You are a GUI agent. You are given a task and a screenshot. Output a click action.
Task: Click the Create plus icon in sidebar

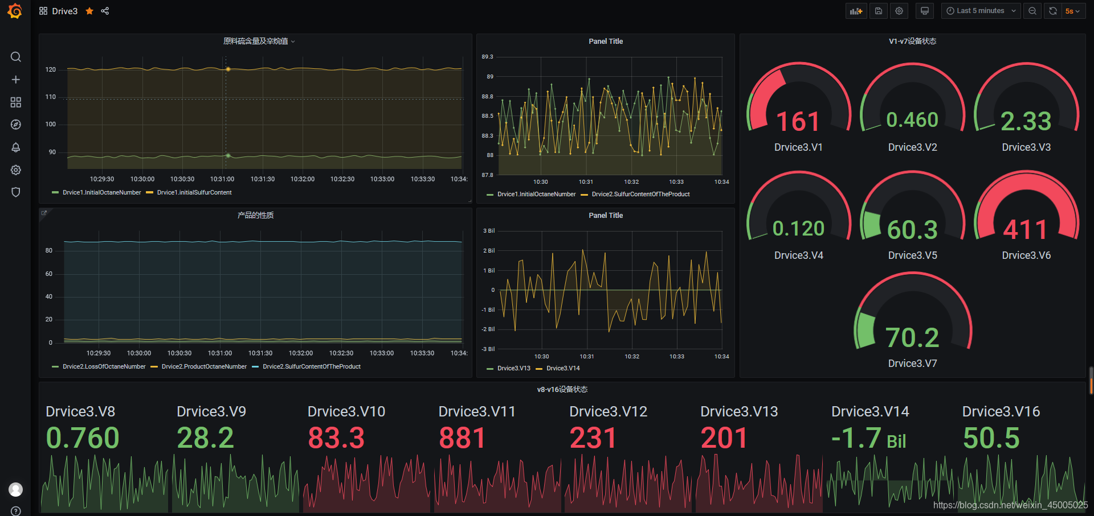[x=16, y=80]
